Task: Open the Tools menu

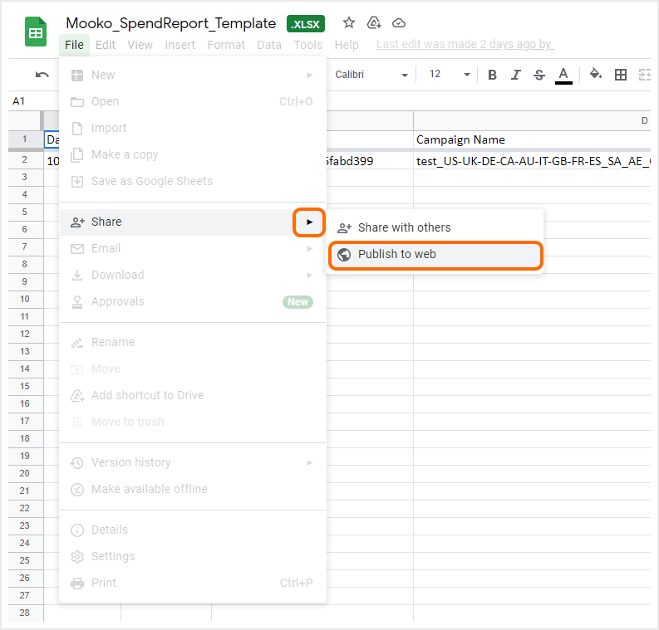Action: [308, 45]
